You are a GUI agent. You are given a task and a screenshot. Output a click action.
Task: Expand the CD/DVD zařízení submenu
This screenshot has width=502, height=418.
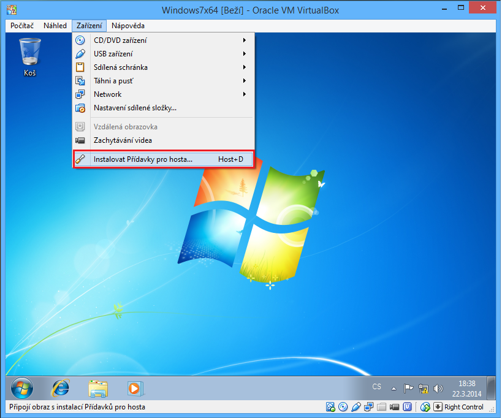coord(164,40)
